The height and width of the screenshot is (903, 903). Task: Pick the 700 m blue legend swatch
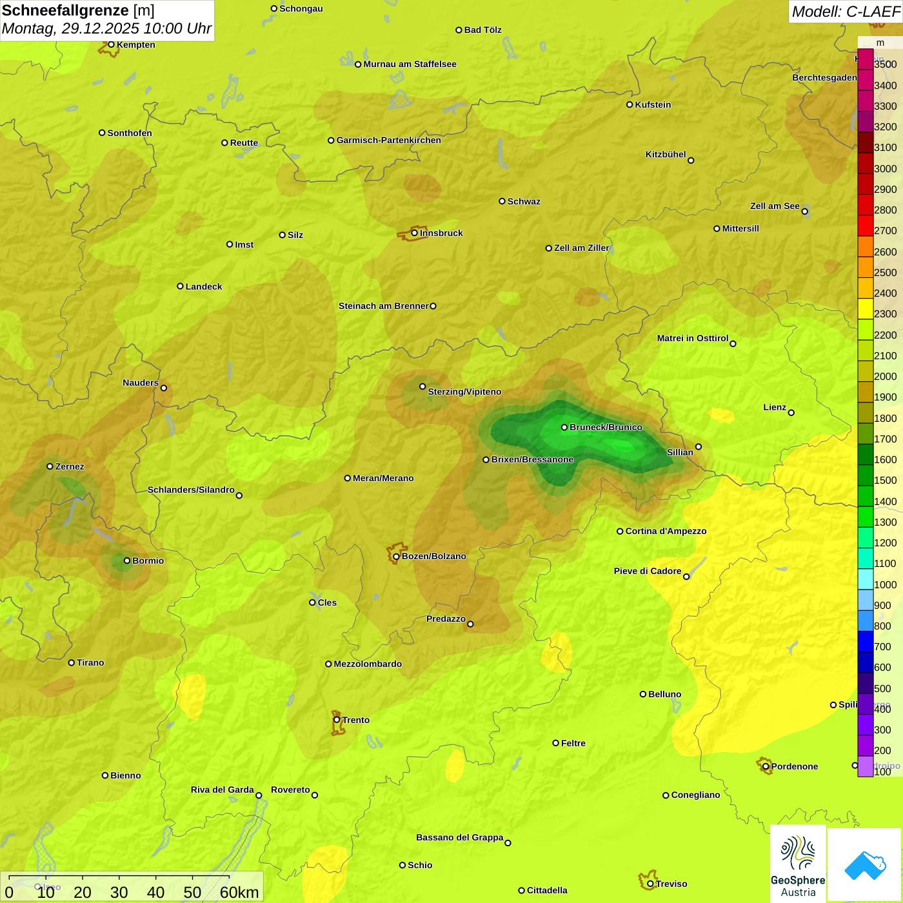866,642
